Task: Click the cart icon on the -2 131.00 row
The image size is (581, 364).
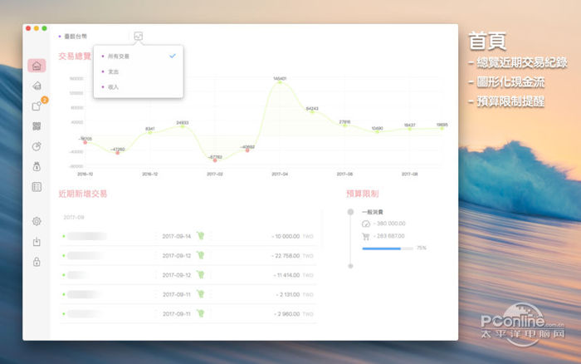Action: [201, 294]
